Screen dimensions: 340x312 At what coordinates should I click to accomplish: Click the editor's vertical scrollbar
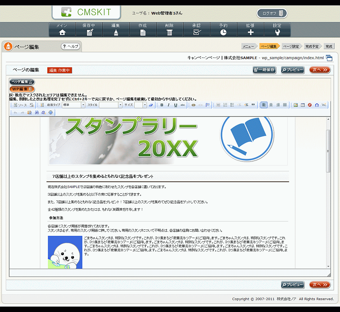[x=328, y=151]
